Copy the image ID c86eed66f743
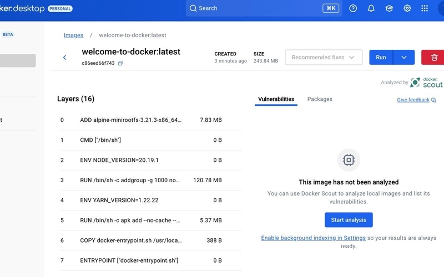The height and width of the screenshot is (277, 444). click(x=120, y=63)
